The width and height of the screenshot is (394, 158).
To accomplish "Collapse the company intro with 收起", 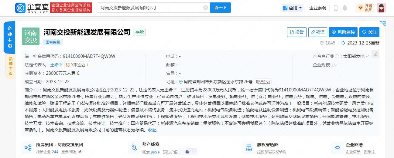I will tap(152, 130).
